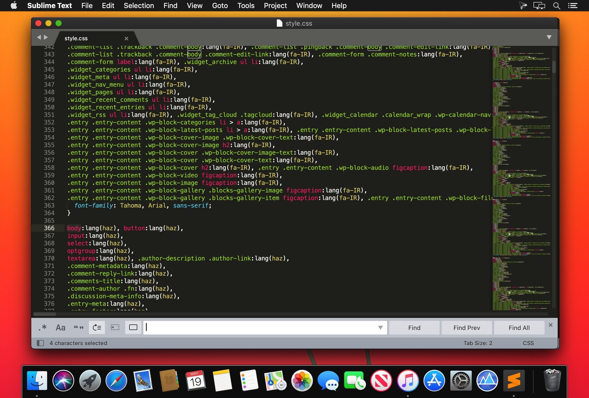
Task: Expand the Tab Size dropdown in status bar
Action: click(x=478, y=343)
